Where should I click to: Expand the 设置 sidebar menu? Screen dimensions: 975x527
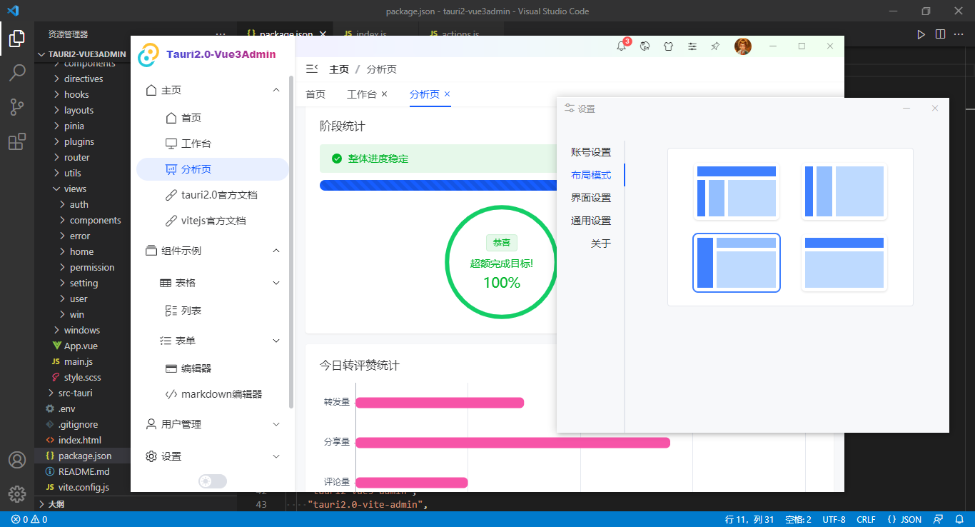pos(213,456)
